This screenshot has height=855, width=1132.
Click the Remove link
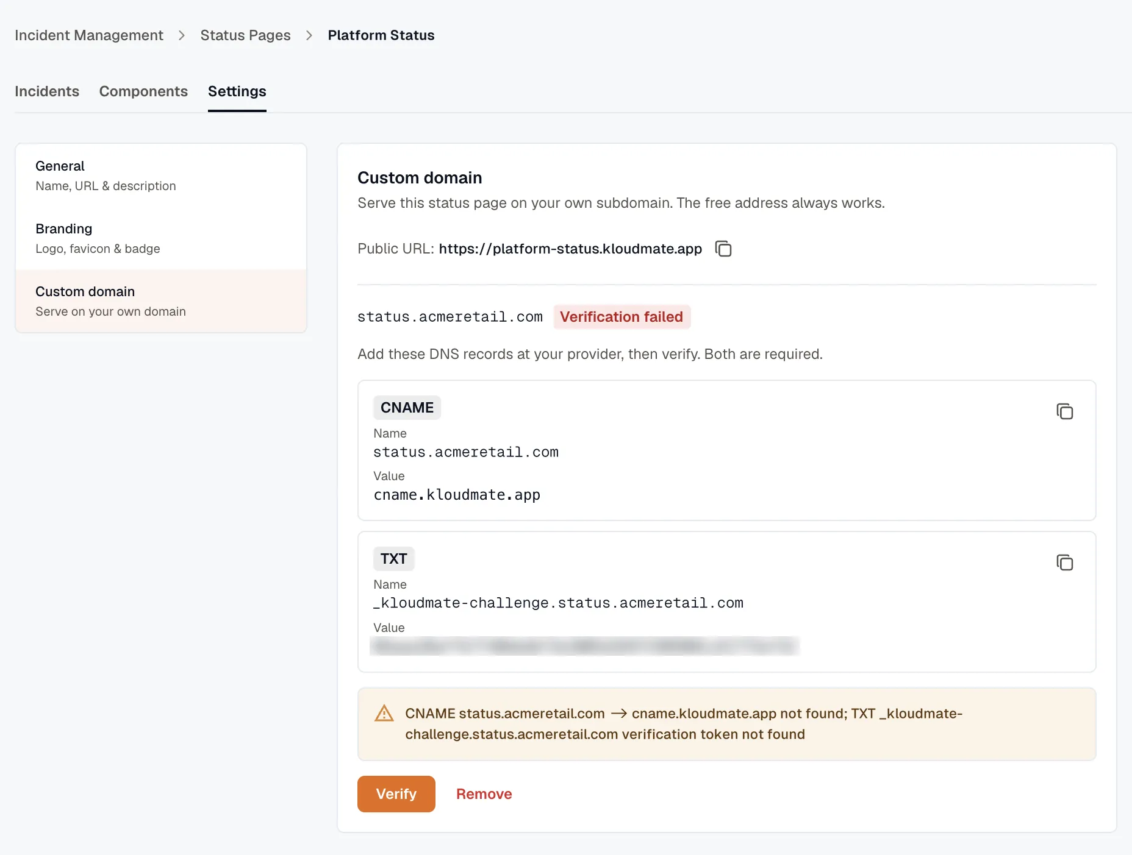click(484, 794)
